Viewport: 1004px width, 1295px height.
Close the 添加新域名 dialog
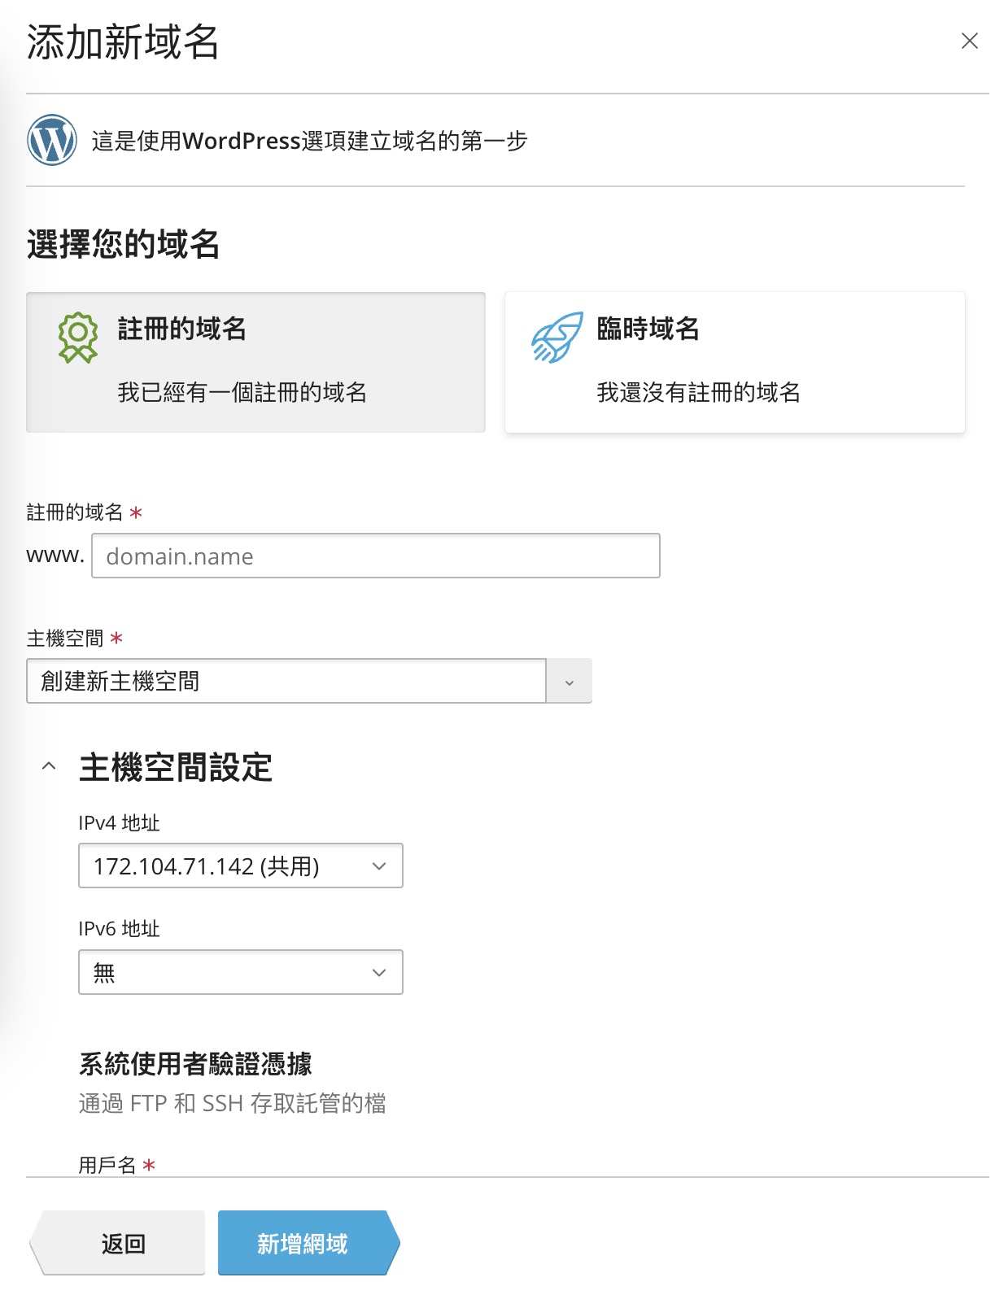[969, 41]
